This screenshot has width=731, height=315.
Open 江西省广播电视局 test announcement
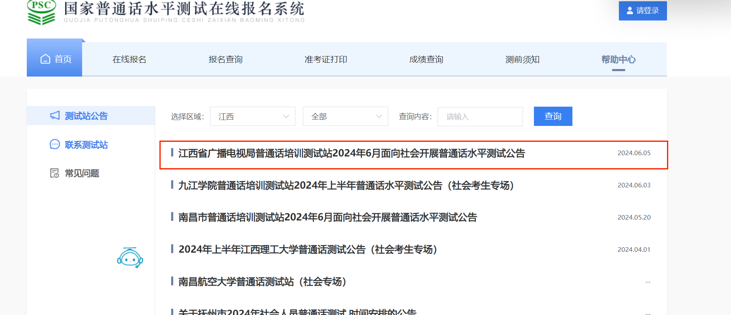coord(351,154)
